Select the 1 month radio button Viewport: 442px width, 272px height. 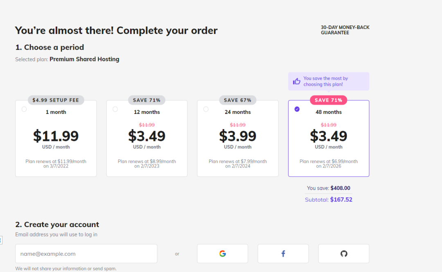point(24,109)
